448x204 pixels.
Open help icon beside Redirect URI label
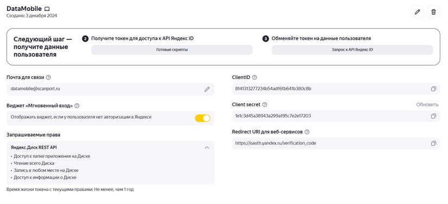pyautogui.click(x=307, y=132)
